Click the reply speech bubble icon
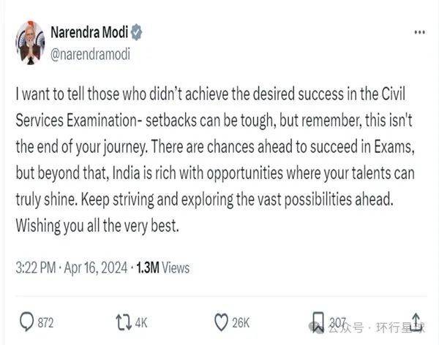The width and height of the screenshot is (439, 345). (x=25, y=322)
